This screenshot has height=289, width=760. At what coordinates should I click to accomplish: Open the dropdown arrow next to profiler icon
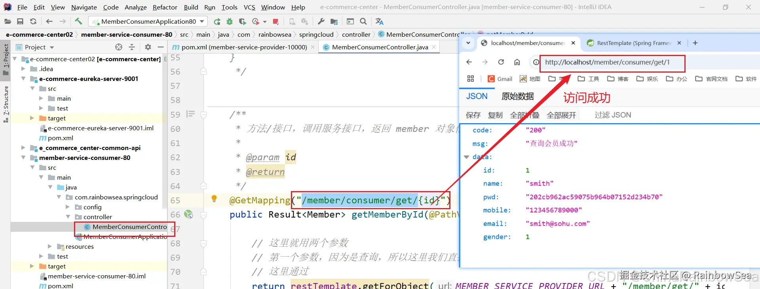point(265,22)
